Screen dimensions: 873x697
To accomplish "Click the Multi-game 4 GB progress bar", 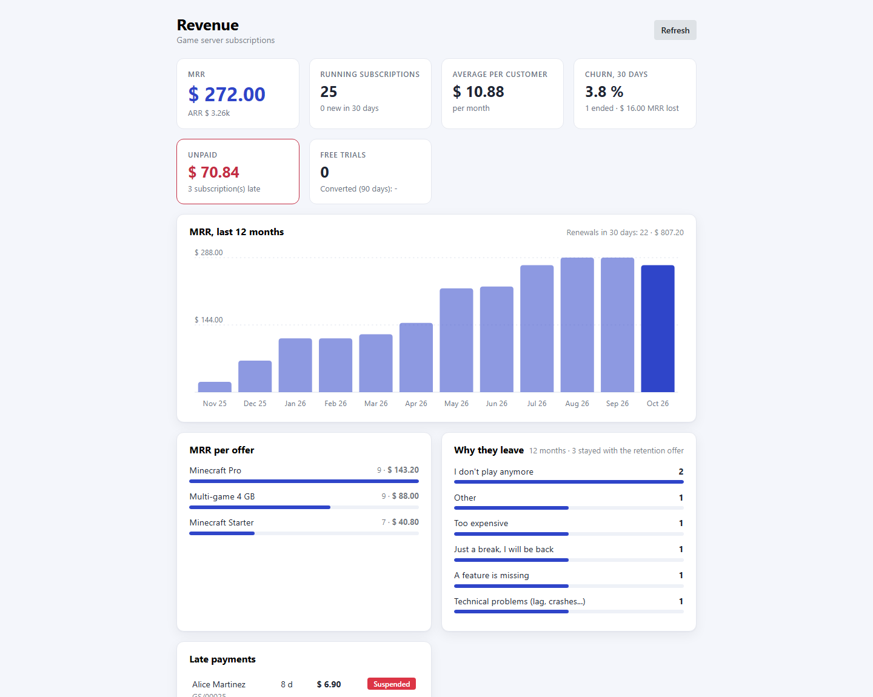I will coord(304,507).
